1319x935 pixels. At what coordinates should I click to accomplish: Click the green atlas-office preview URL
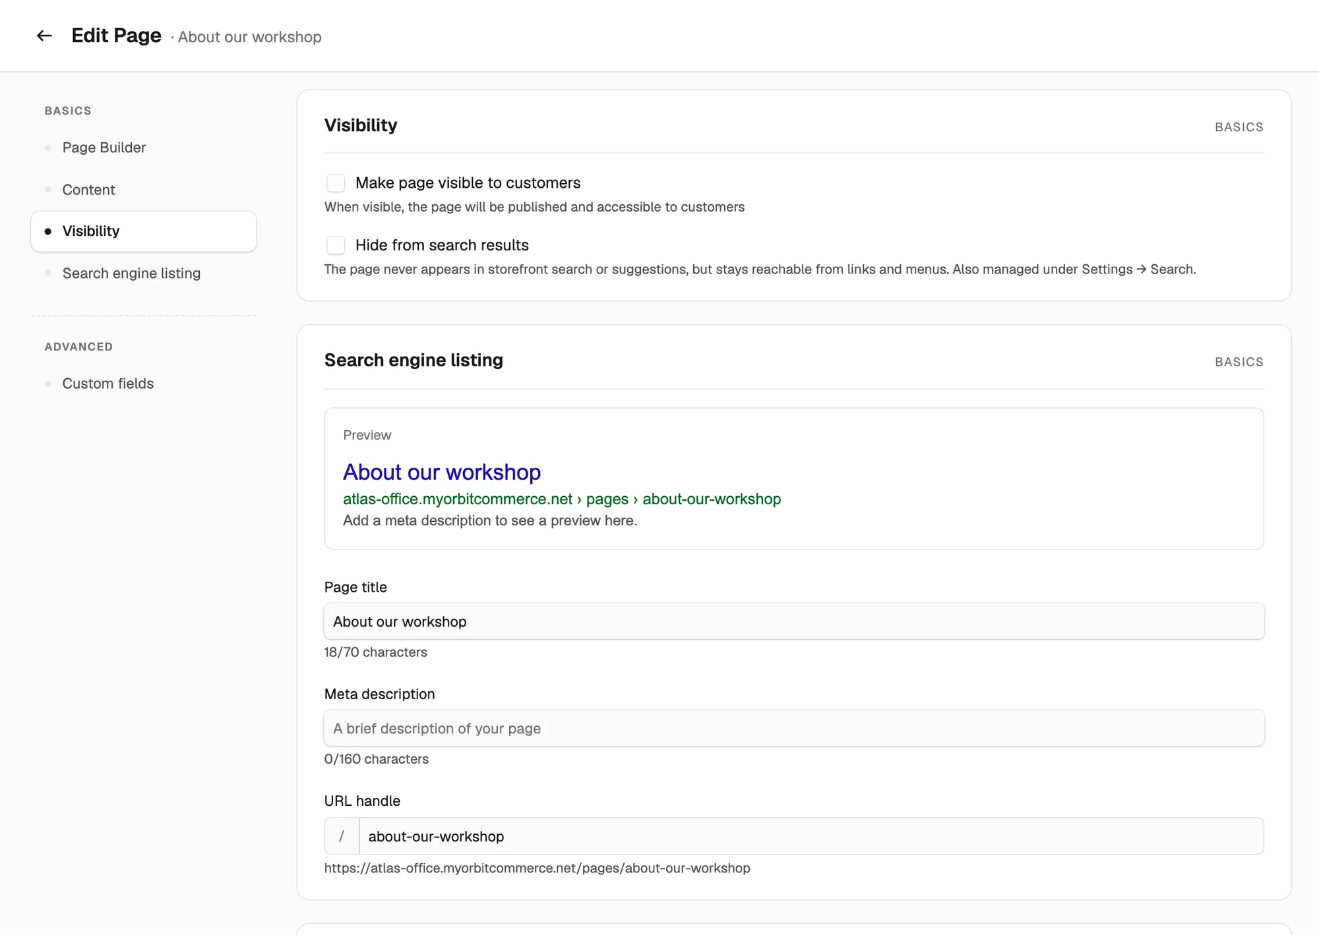[x=562, y=499]
